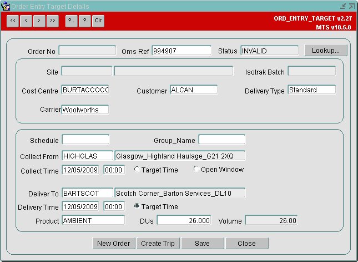
Task: Click Cost Centre field BURTACCOCC
Action: pos(85,90)
